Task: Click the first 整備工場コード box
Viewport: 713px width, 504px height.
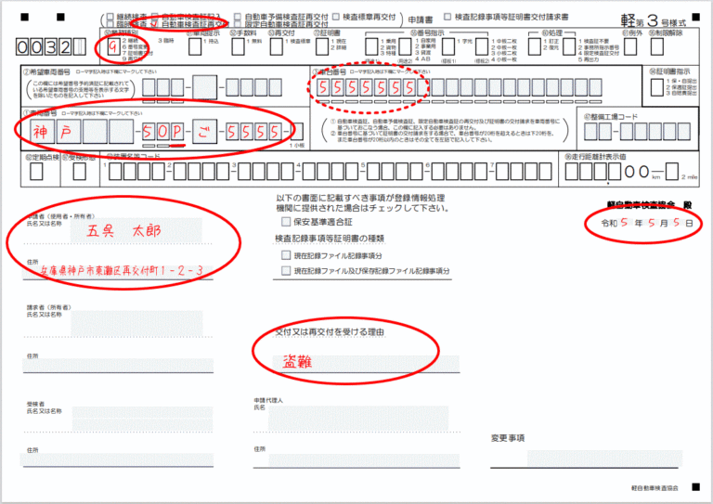Action: (x=590, y=132)
